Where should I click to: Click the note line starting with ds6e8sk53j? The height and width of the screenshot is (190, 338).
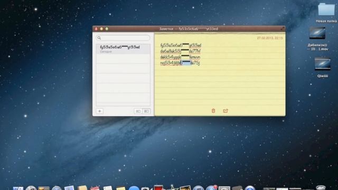(181, 51)
